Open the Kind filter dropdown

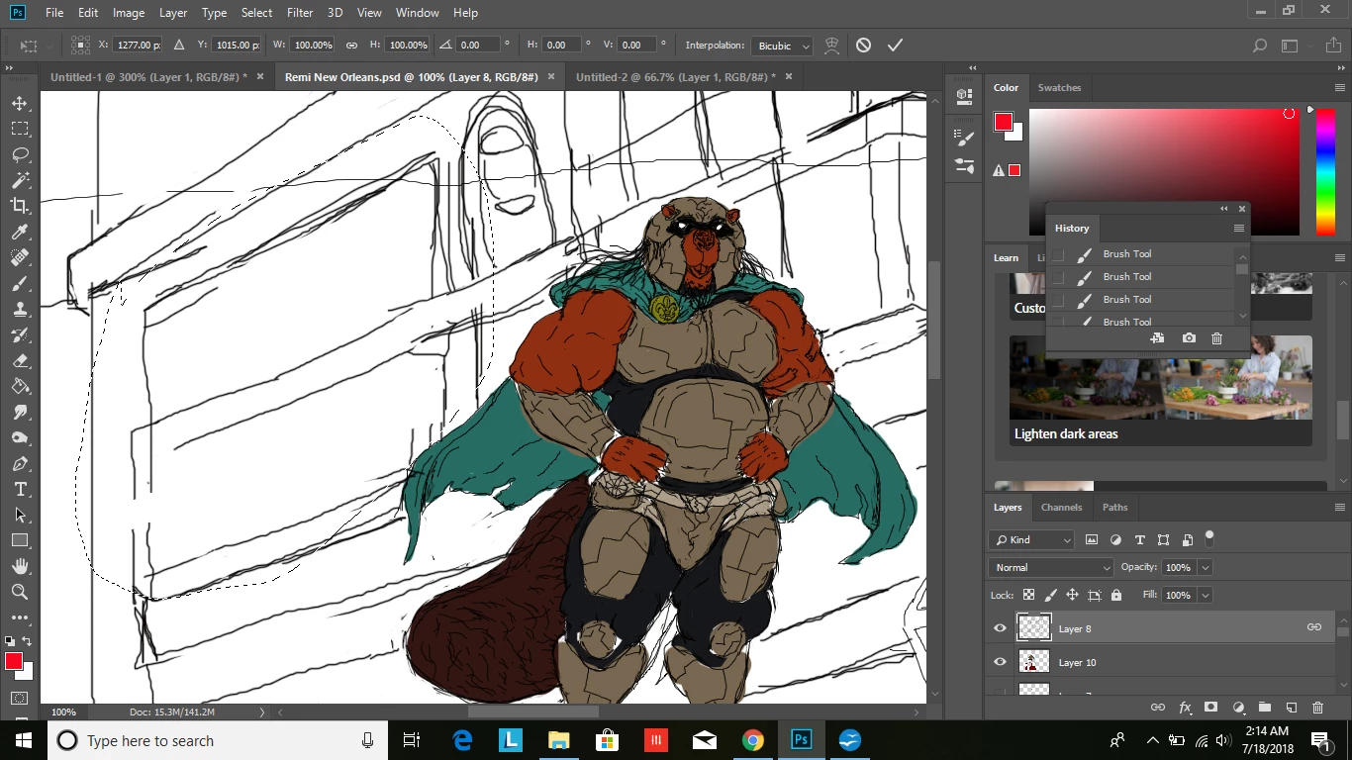click(x=1030, y=539)
